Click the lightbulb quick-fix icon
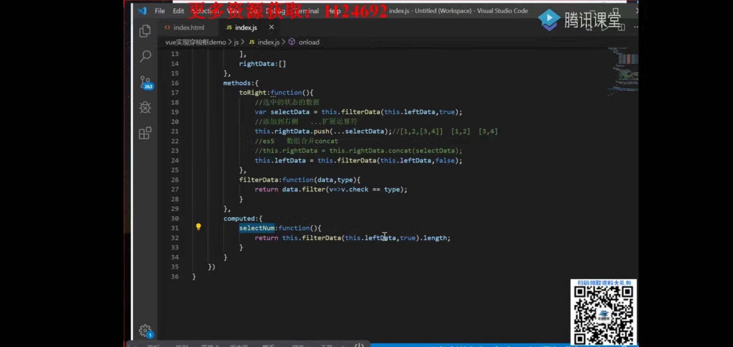733x347 pixels. (198, 227)
